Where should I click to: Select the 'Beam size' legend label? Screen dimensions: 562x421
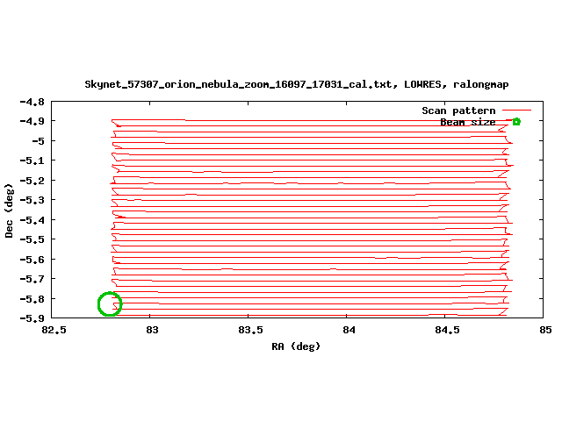tap(468, 122)
